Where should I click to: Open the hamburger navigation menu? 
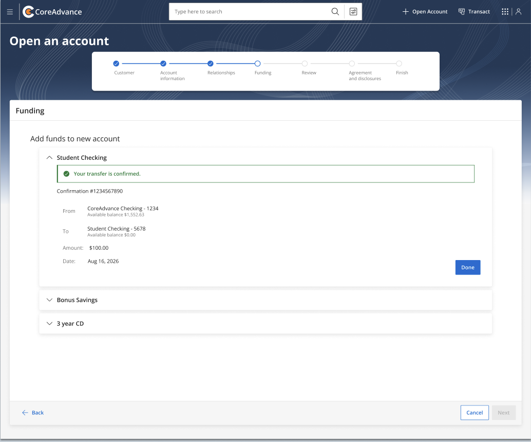[x=10, y=12]
